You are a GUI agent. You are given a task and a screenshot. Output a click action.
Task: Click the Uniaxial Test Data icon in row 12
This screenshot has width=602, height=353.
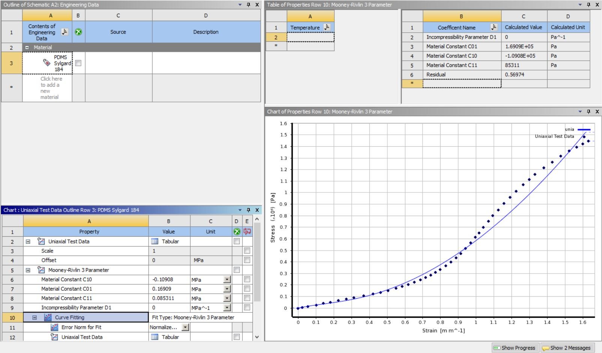54,337
